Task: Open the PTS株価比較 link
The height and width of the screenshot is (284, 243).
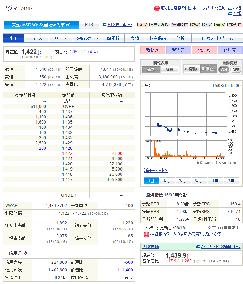Action: pos(120,25)
